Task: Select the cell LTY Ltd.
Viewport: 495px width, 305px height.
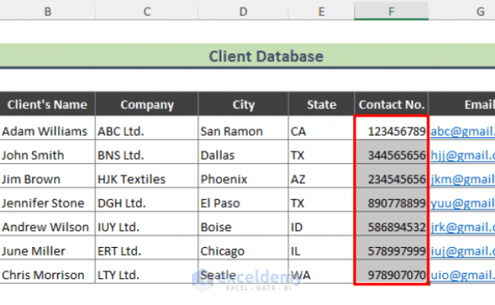Action: [147, 271]
